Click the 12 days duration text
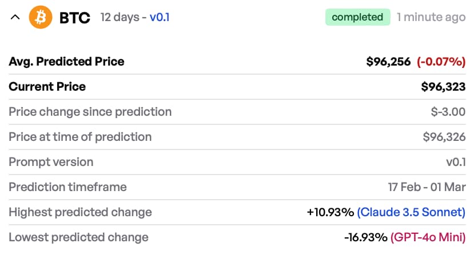This screenshot has width=474, height=255. (119, 18)
